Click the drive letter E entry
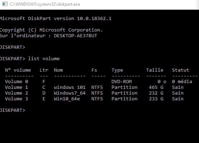This screenshot has width=199, height=143. coord(44,99)
